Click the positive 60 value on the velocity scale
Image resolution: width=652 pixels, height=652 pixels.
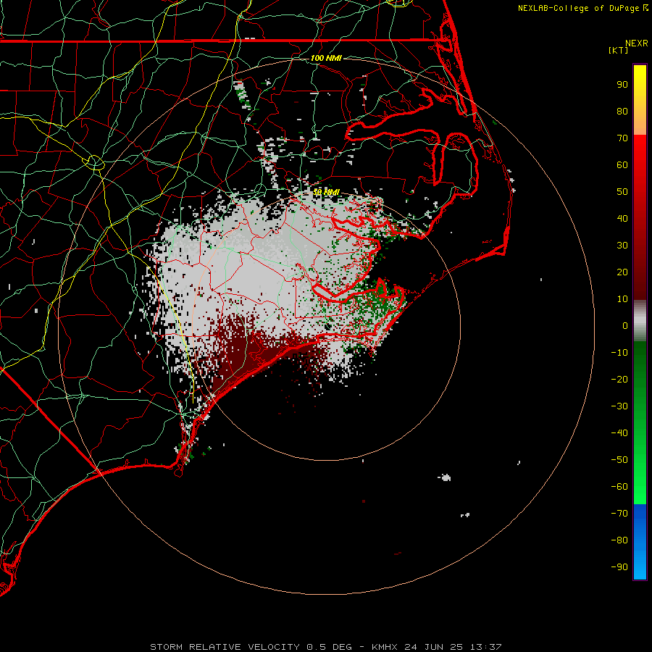tap(622, 165)
